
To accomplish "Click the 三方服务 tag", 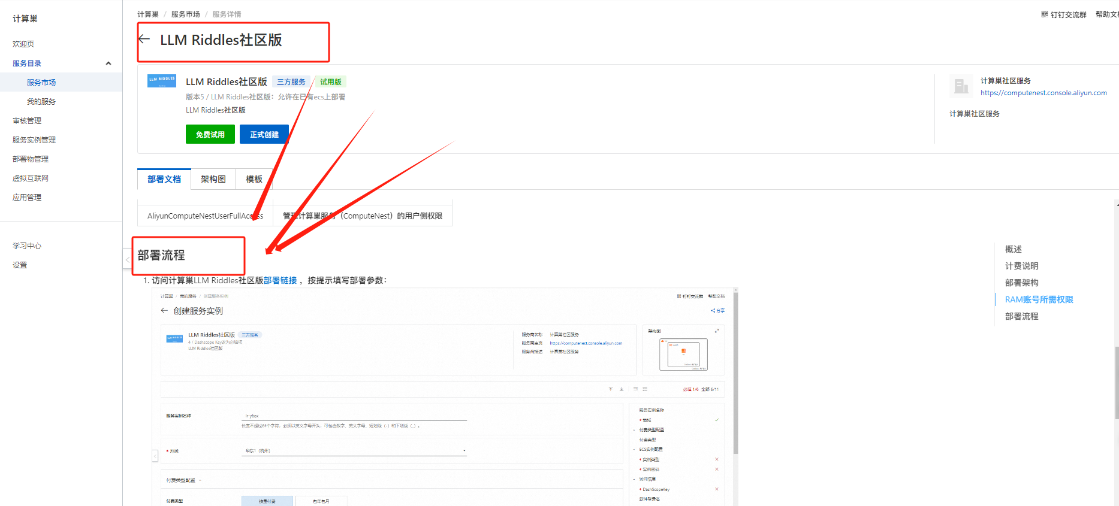I will point(291,82).
